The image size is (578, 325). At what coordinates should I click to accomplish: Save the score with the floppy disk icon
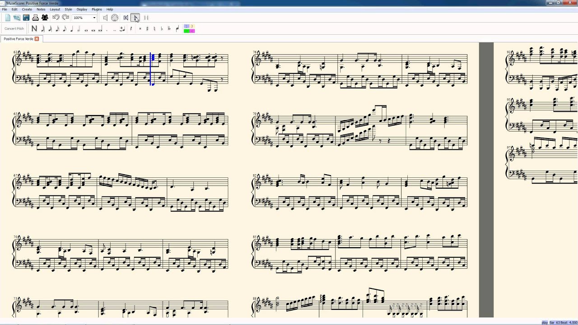click(26, 18)
